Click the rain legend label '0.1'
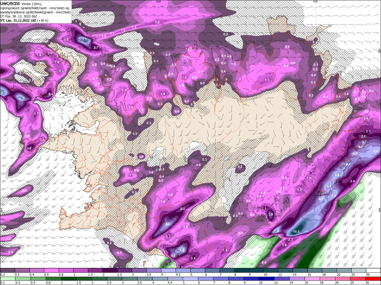Screen dimensions: 381x285 (x=2, y=283)
